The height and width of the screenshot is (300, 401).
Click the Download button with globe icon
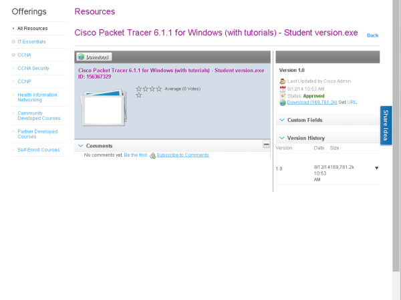(x=94, y=57)
